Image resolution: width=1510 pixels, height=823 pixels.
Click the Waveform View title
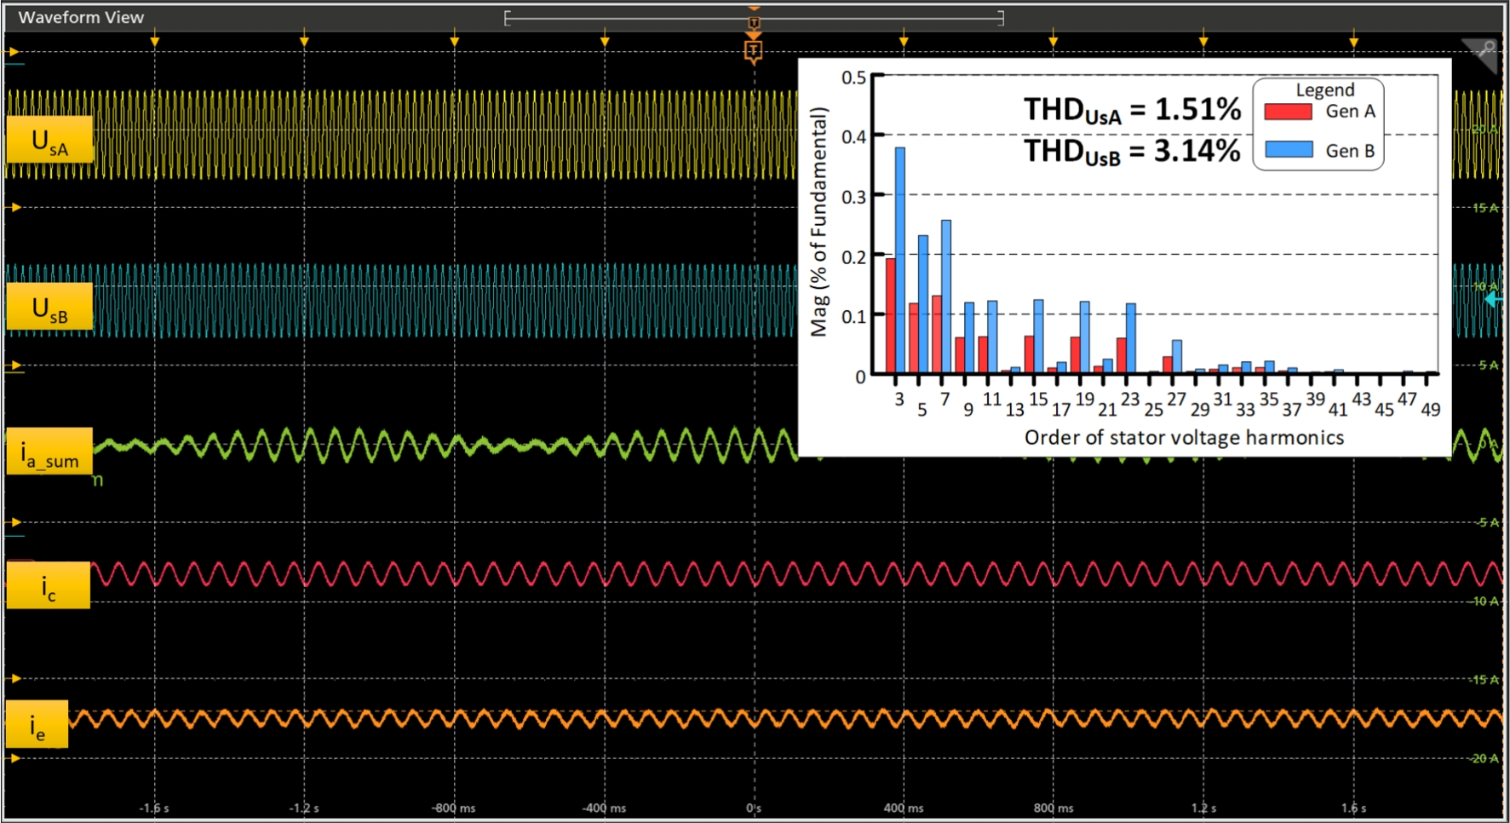pos(81,17)
